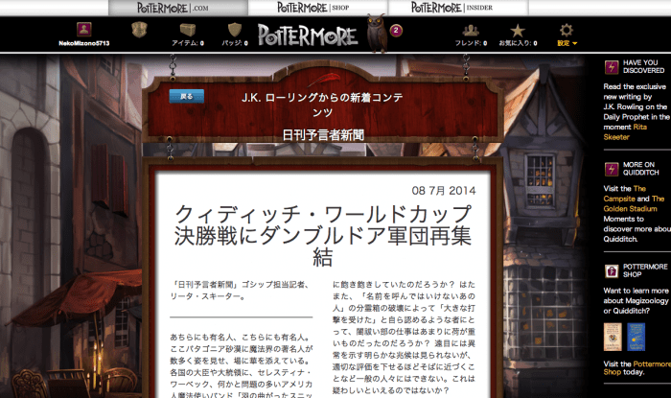This screenshot has height=398, width=671.
Task: Select the tan book cover thumbnail
Action: [613, 337]
